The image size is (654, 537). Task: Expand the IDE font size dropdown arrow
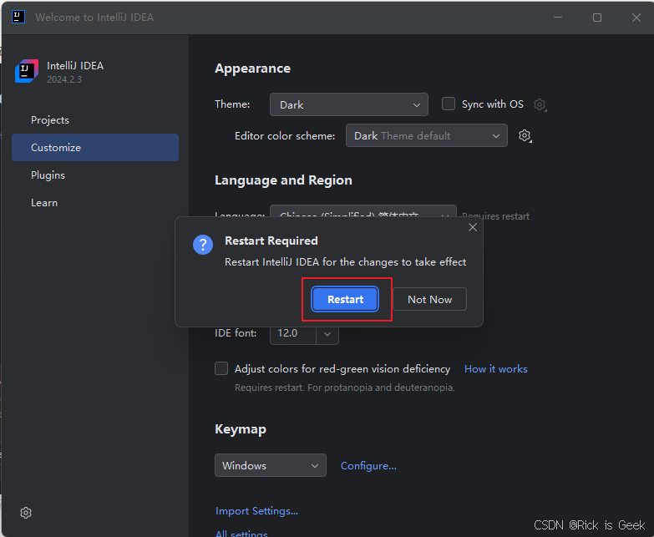(x=327, y=334)
